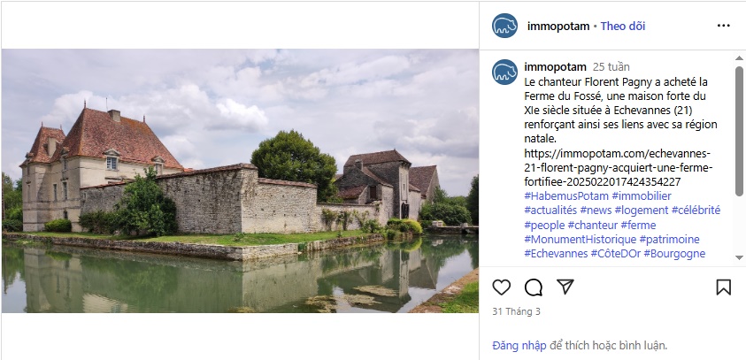The width and height of the screenshot is (746, 360).
Task: Share the post with the paper plane icon
Action: (x=565, y=287)
